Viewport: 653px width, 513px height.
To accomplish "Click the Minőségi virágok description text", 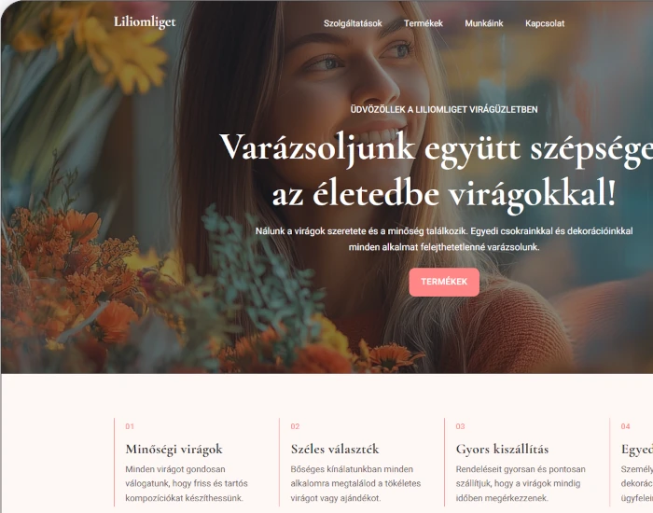I will [187, 483].
